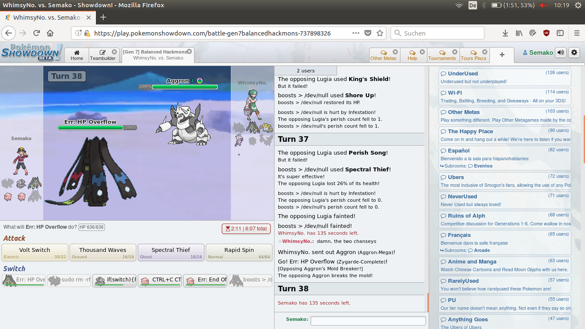Use the Rapid Spin move
Image resolution: width=585 pixels, height=329 pixels.
(239, 252)
